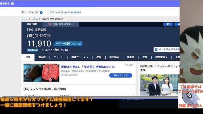This screenshot has width=203, height=114.
Task: Click the Twitter share button
Action: (177, 24)
